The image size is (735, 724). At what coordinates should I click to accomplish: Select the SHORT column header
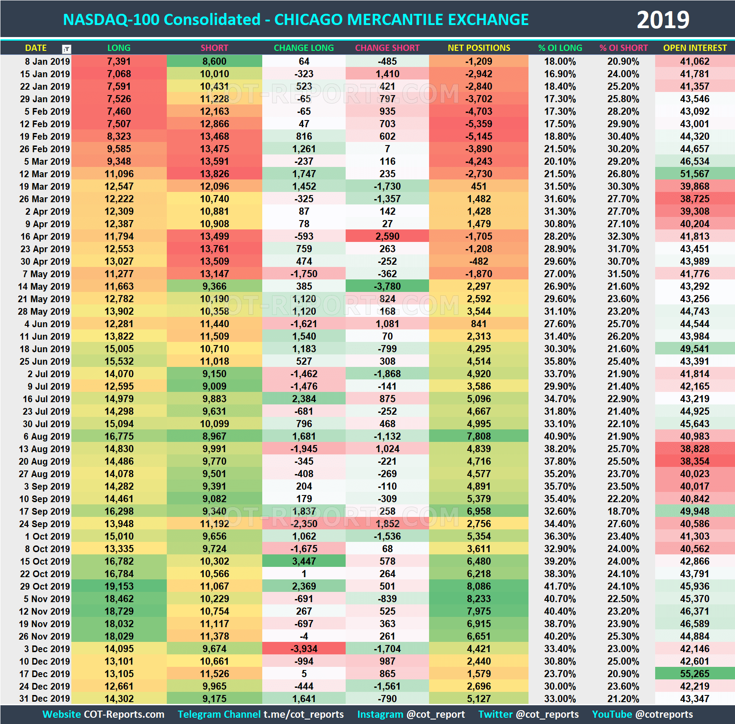click(x=215, y=48)
